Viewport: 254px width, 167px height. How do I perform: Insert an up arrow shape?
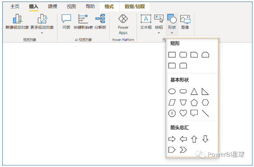click(x=194, y=139)
